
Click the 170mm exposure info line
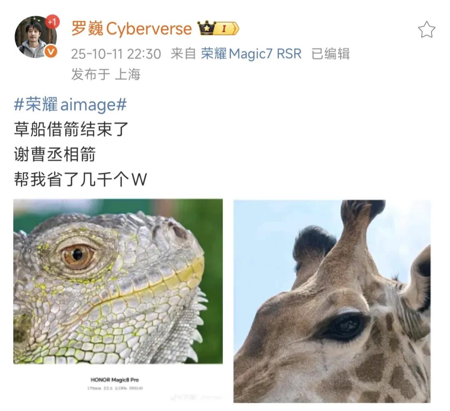coord(115,388)
